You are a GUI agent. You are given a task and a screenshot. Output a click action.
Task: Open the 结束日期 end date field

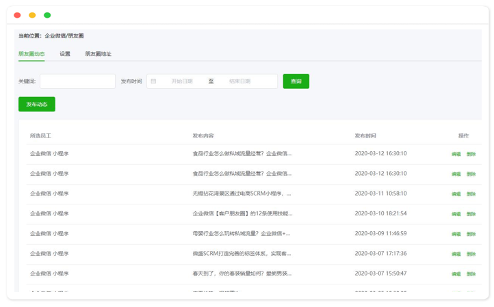[244, 81]
